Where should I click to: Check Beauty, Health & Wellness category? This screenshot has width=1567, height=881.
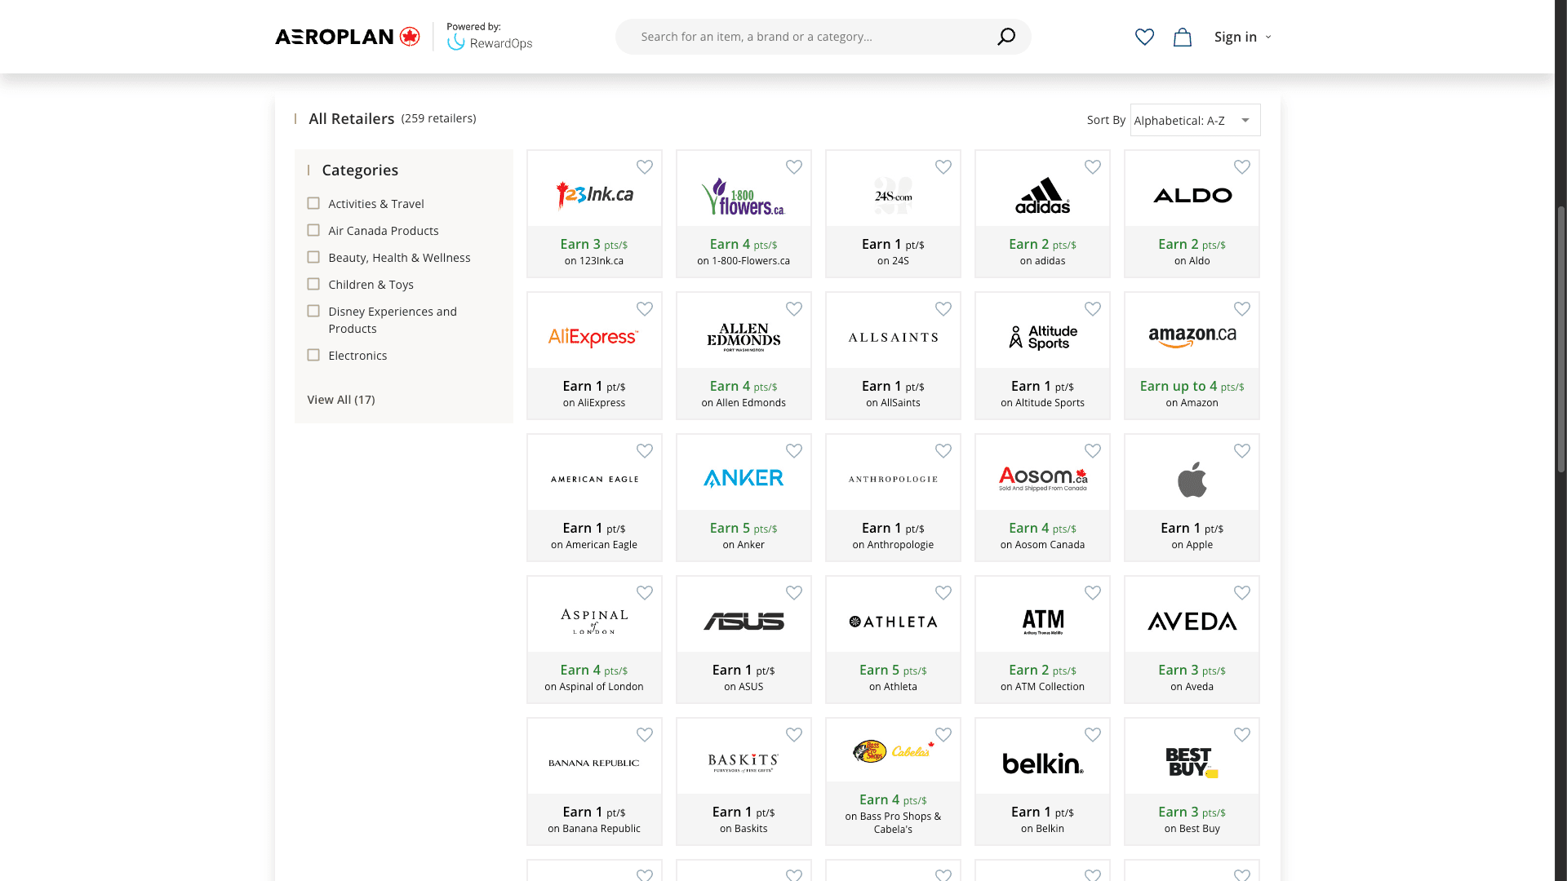pyautogui.click(x=313, y=257)
